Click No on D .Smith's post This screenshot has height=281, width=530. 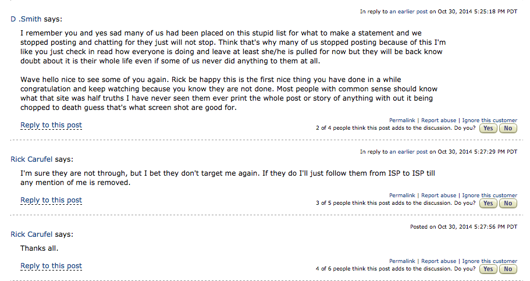pyautogui.click(x=508, y=128)
